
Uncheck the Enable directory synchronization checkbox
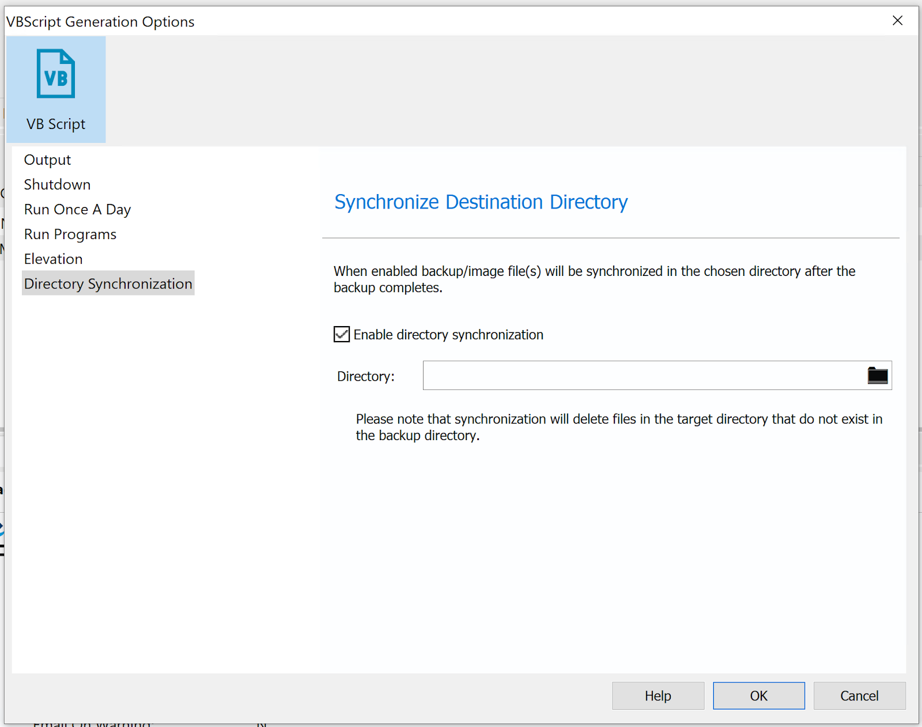[342, 335]
